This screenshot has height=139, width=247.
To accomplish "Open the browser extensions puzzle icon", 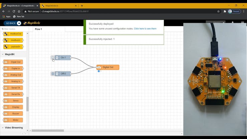I will coord(225,11).
